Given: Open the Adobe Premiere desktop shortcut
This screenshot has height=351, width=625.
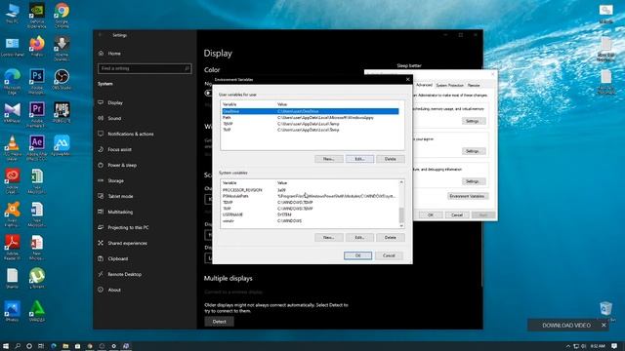Looking at the screenshot, I should click(x=37, y=115).
